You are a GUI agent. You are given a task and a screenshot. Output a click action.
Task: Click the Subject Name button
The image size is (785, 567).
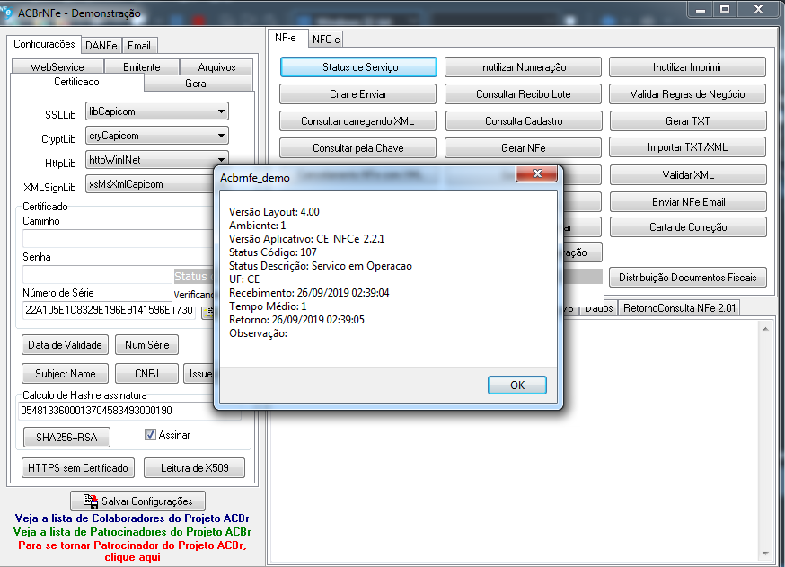[x=65, y=374]
